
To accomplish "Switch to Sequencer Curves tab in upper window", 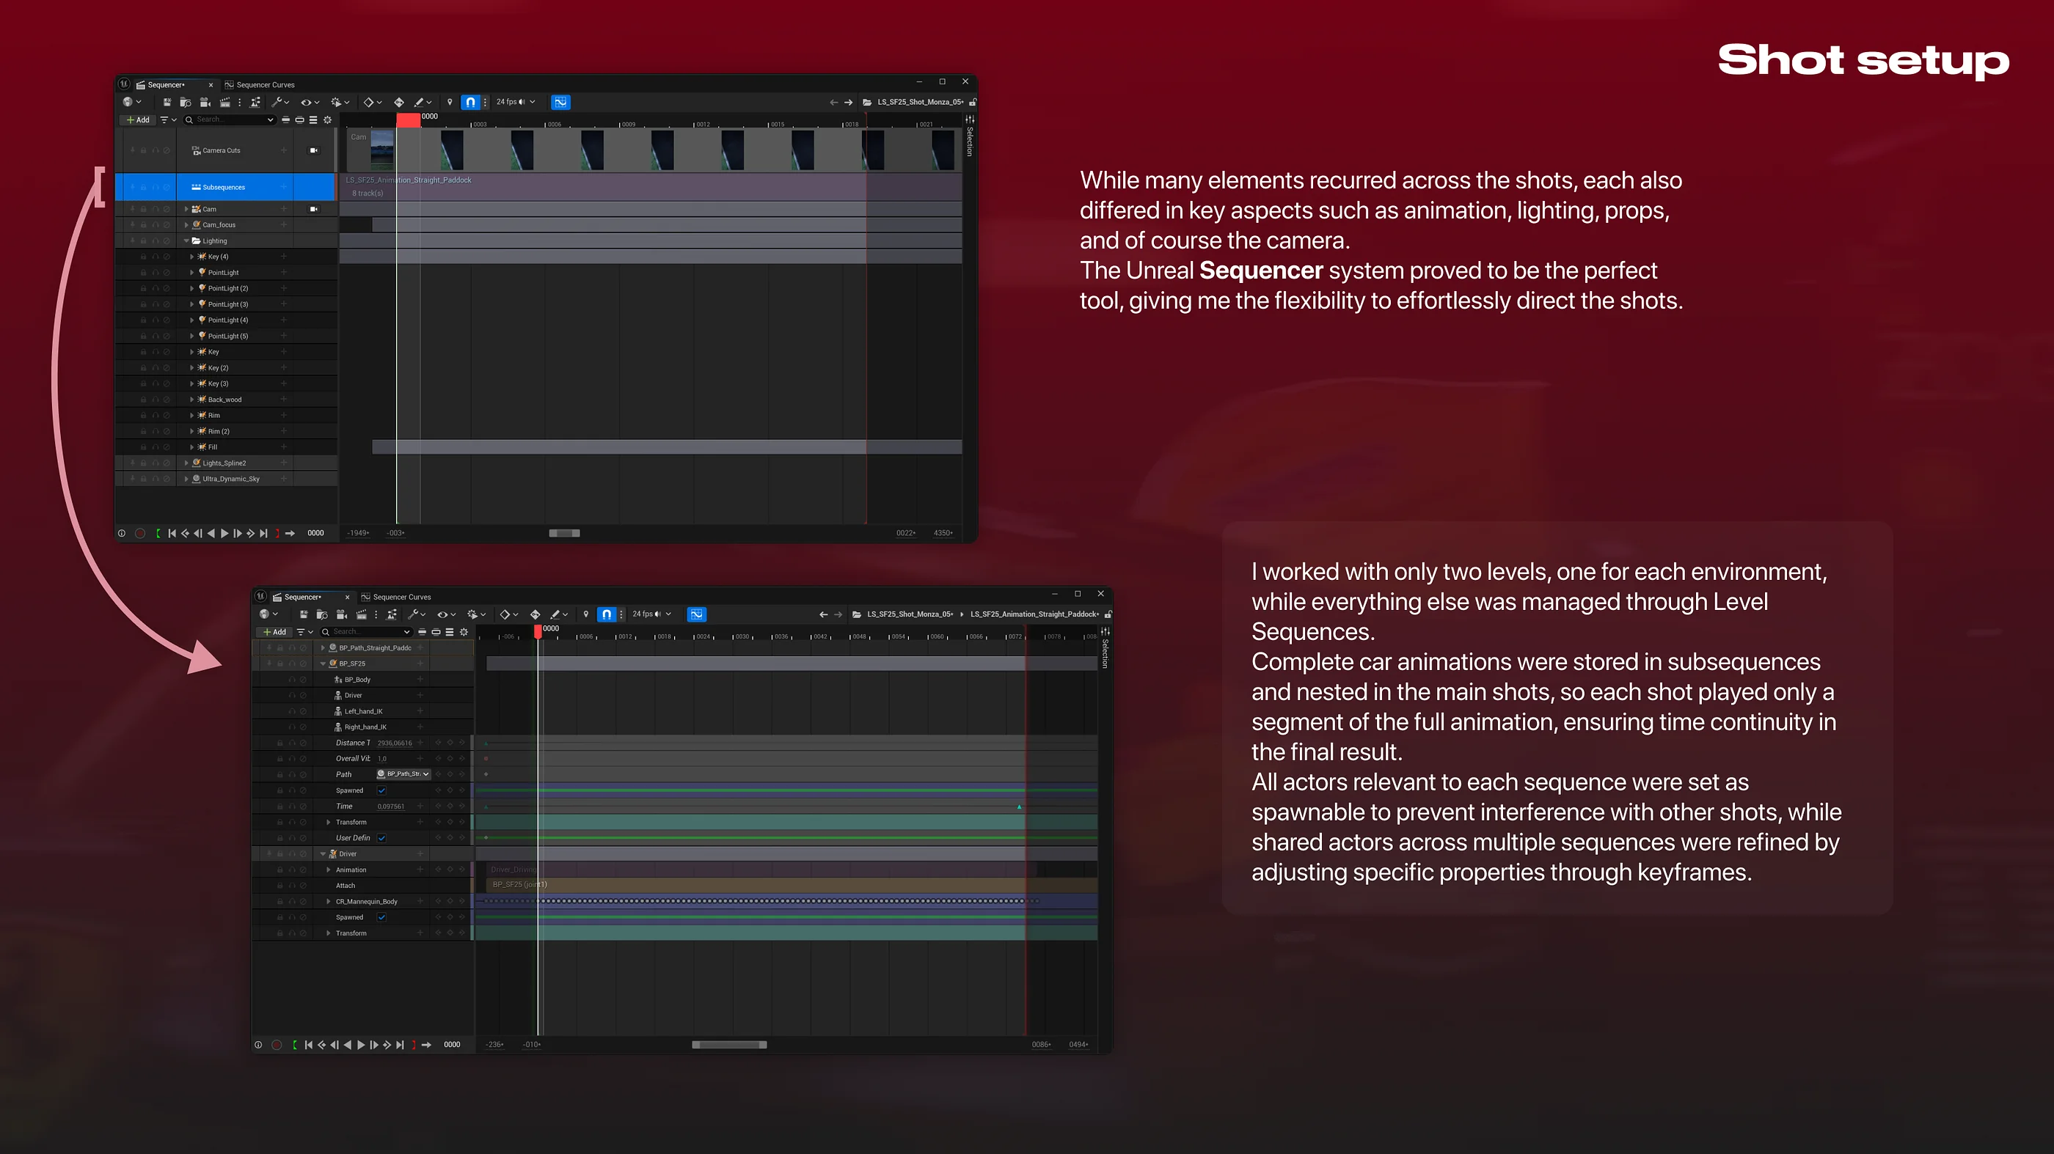I will (260, 84).
